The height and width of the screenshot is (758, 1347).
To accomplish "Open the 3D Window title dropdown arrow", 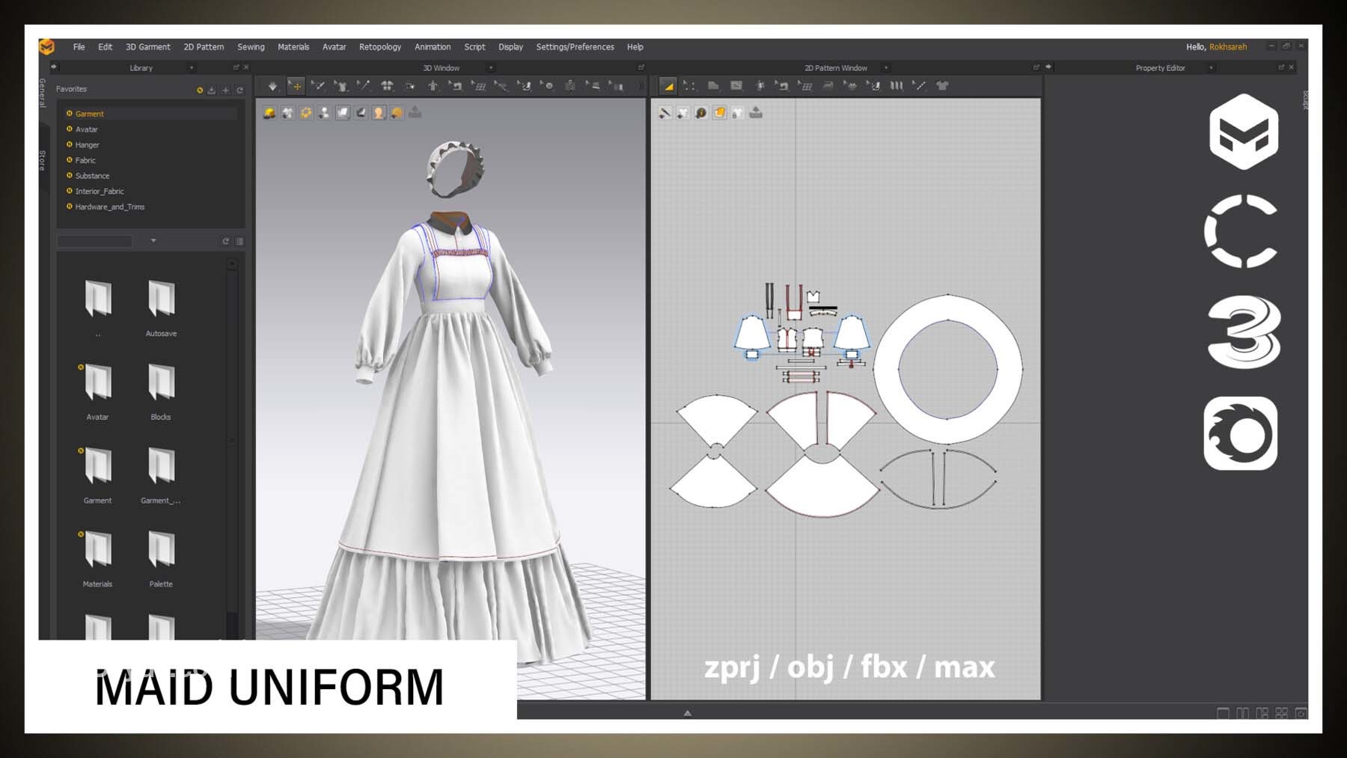I will (491, 68).
